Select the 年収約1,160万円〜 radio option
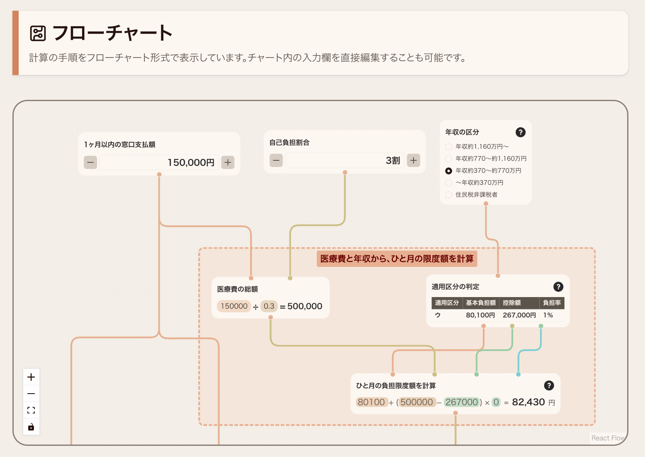The image size is (645, 457). click(x=448, y=147)
